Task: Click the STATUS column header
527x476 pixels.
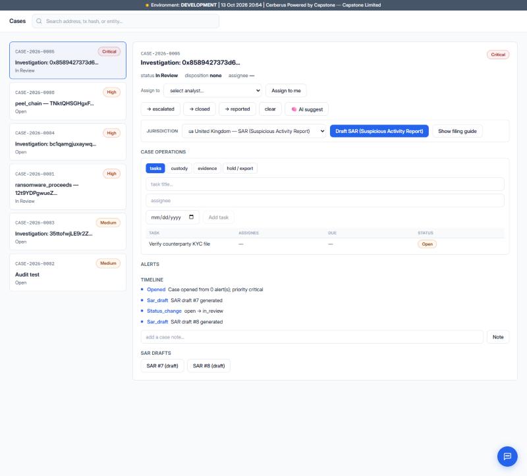Action: 425,233
